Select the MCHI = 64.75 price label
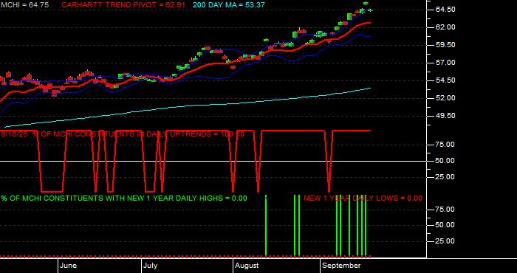Image resolution: width=517 pixels, height=273 pixels. 24,5
